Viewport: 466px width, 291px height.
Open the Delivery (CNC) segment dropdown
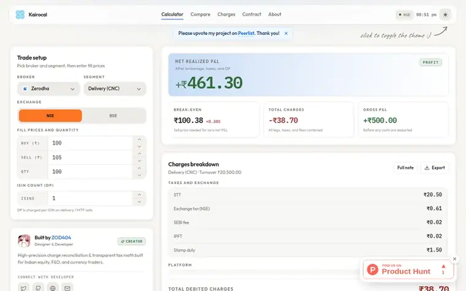click(115, 89)
